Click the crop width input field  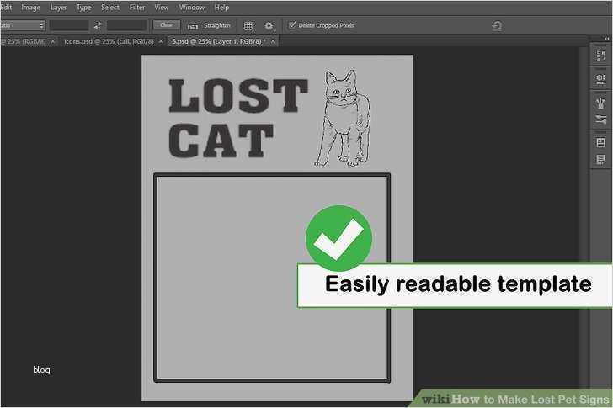pyautogui.click(x=69, y=25)
